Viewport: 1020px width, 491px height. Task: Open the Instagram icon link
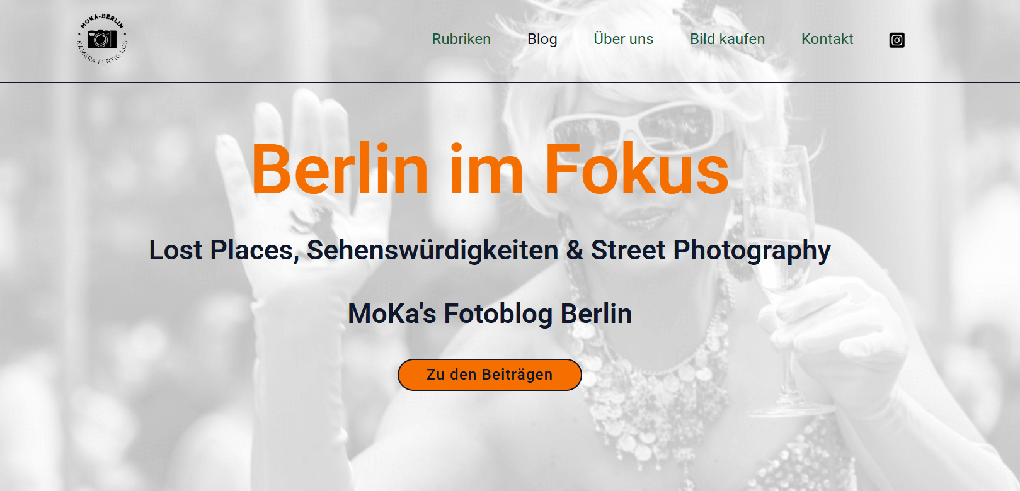897,40
